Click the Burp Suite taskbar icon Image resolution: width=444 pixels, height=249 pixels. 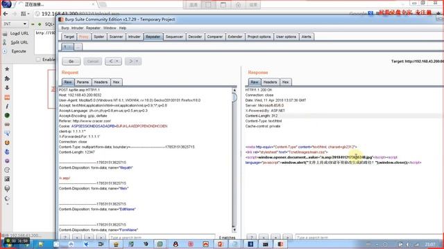point(280,244)
